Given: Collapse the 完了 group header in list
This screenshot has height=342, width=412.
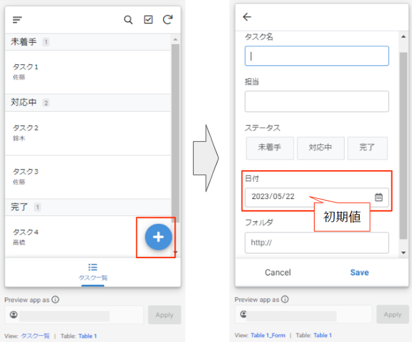Looking at the screenshot, I should 88,207.
